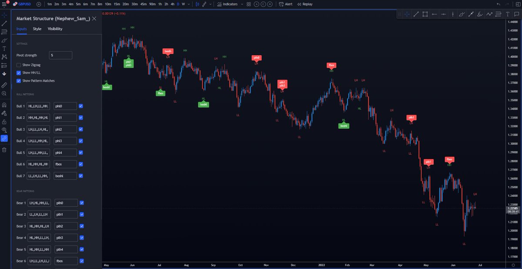Toggle the Bear 1 pattern checkbox
Viewport: 522px width, 269px height.
(81, 203)
